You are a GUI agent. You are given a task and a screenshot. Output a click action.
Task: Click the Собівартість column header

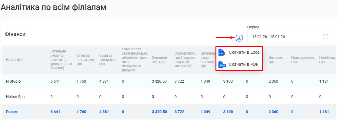coord(185,60)
